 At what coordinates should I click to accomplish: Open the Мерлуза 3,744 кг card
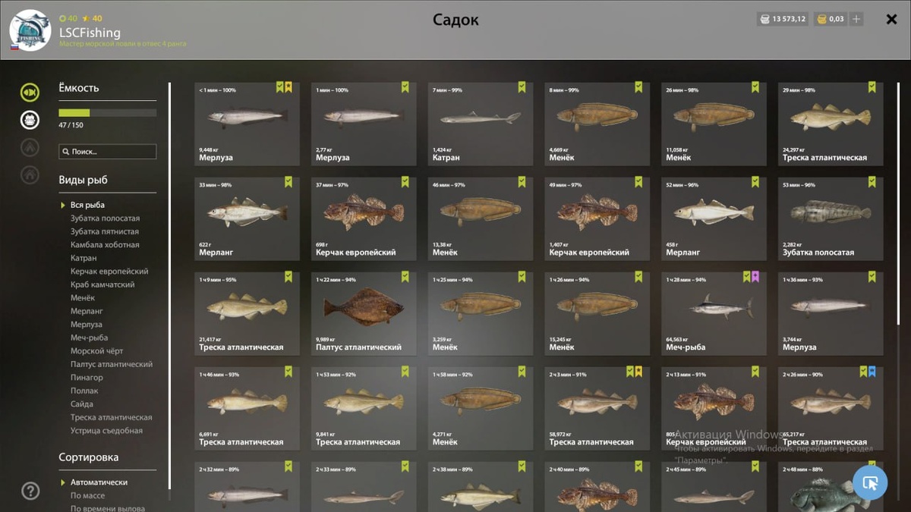[x=831, y=313]
